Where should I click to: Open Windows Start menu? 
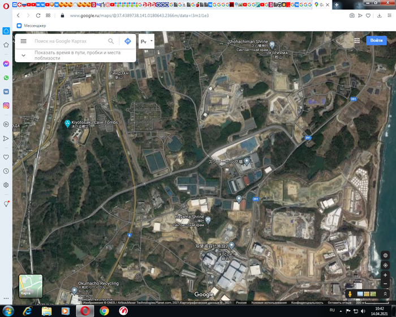pyautogui.click(x=8, y=311)
